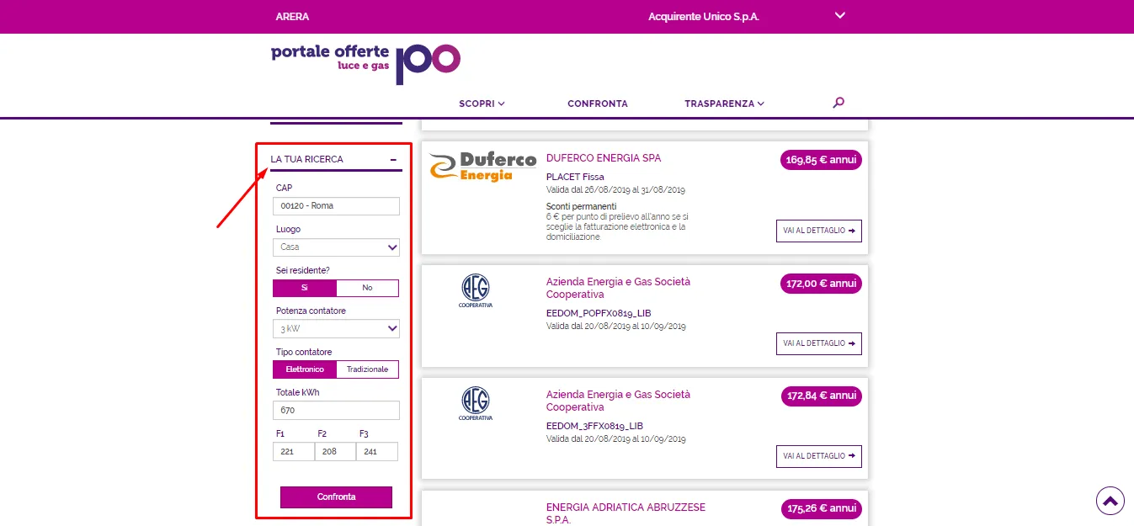Image resolution: width=1134 pixels, height=526 pixels.
Task: Open the Trasparenza dropdown menu
Action: [x=724, y=104]
